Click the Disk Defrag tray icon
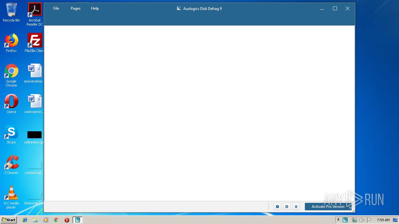399x224 pixels. [x=345, y=220]
